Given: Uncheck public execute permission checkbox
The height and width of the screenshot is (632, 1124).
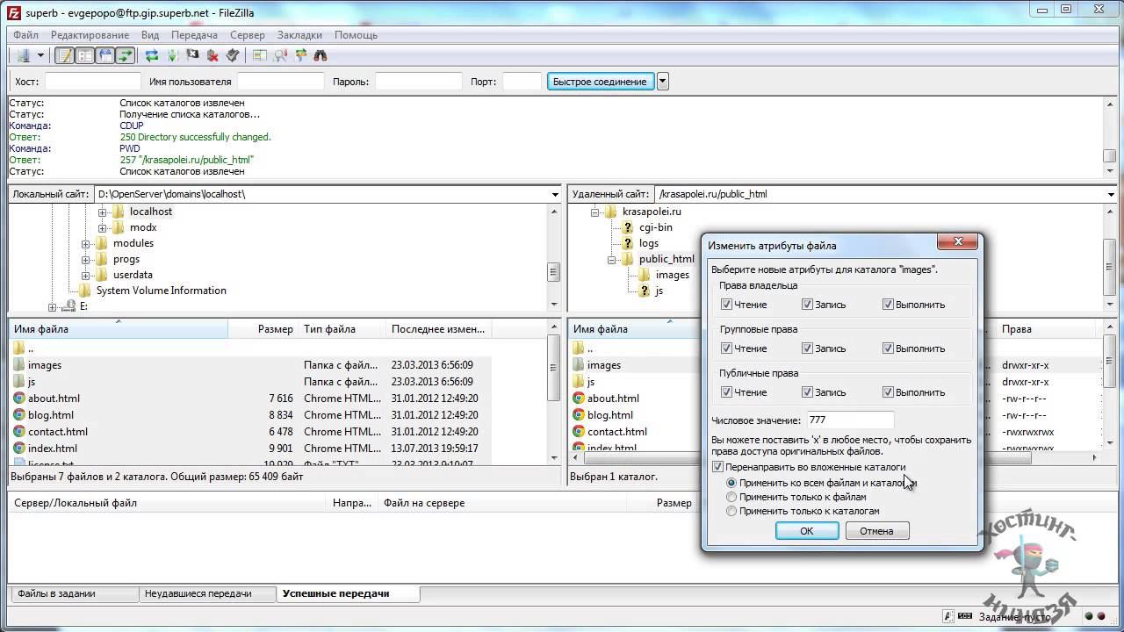Looking at the screenshot, I should tap(888, 392).
